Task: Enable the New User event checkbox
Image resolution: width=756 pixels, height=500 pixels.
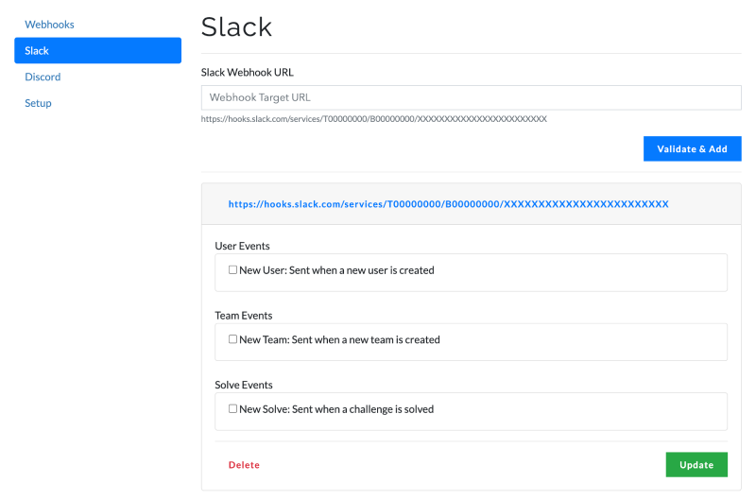Action: click(x=232, y=270)
